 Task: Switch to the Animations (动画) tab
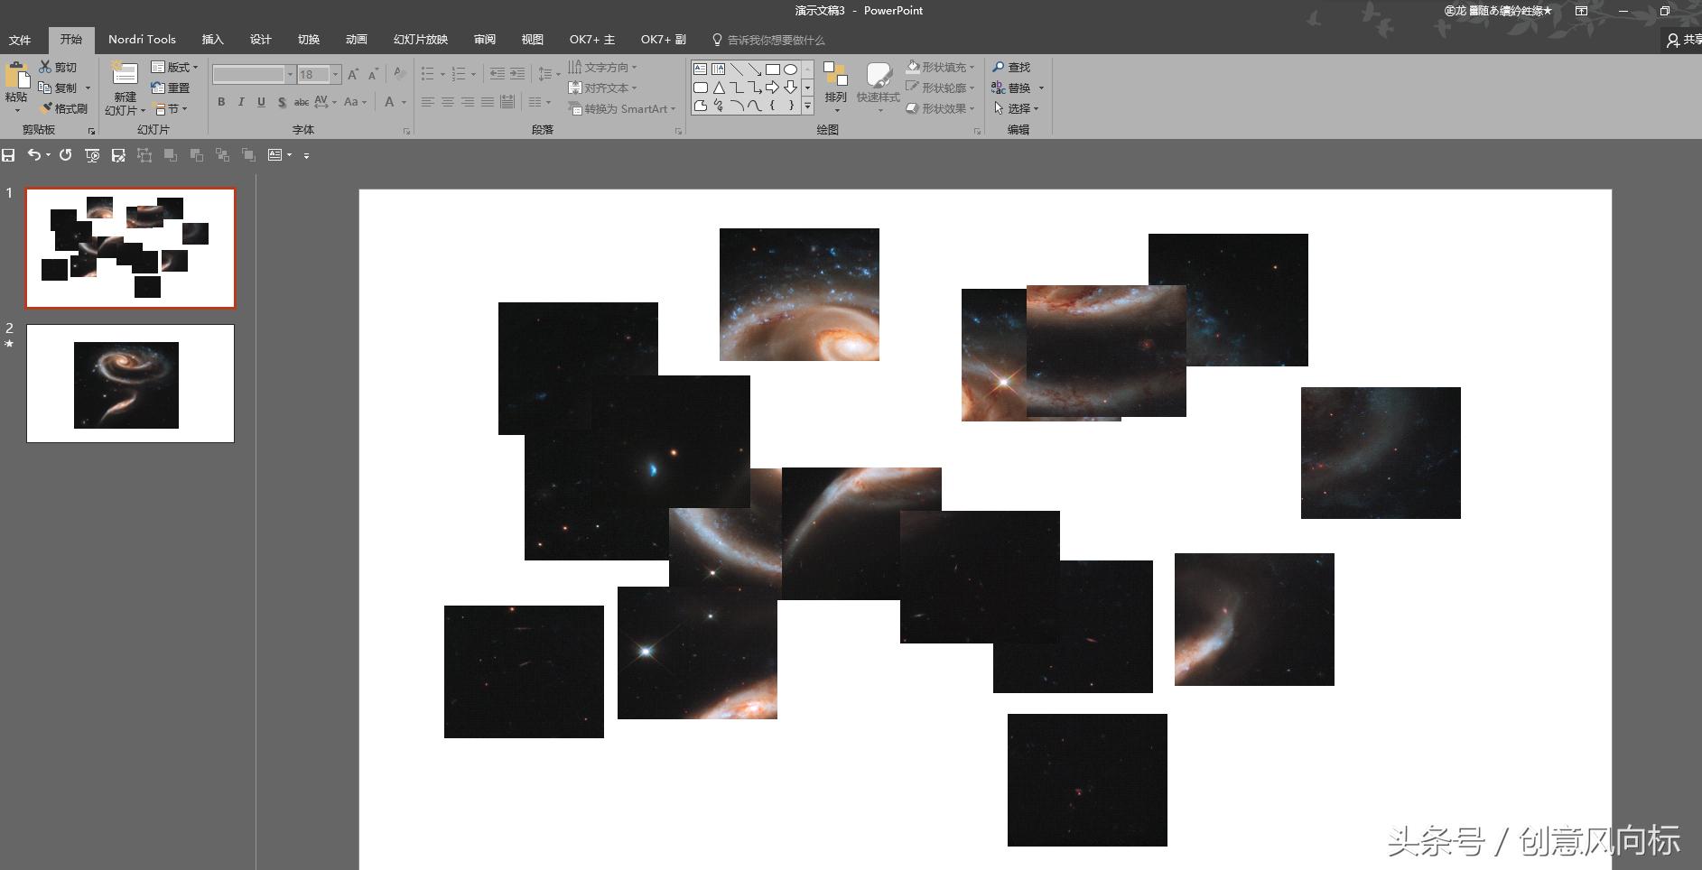(356, 40)
